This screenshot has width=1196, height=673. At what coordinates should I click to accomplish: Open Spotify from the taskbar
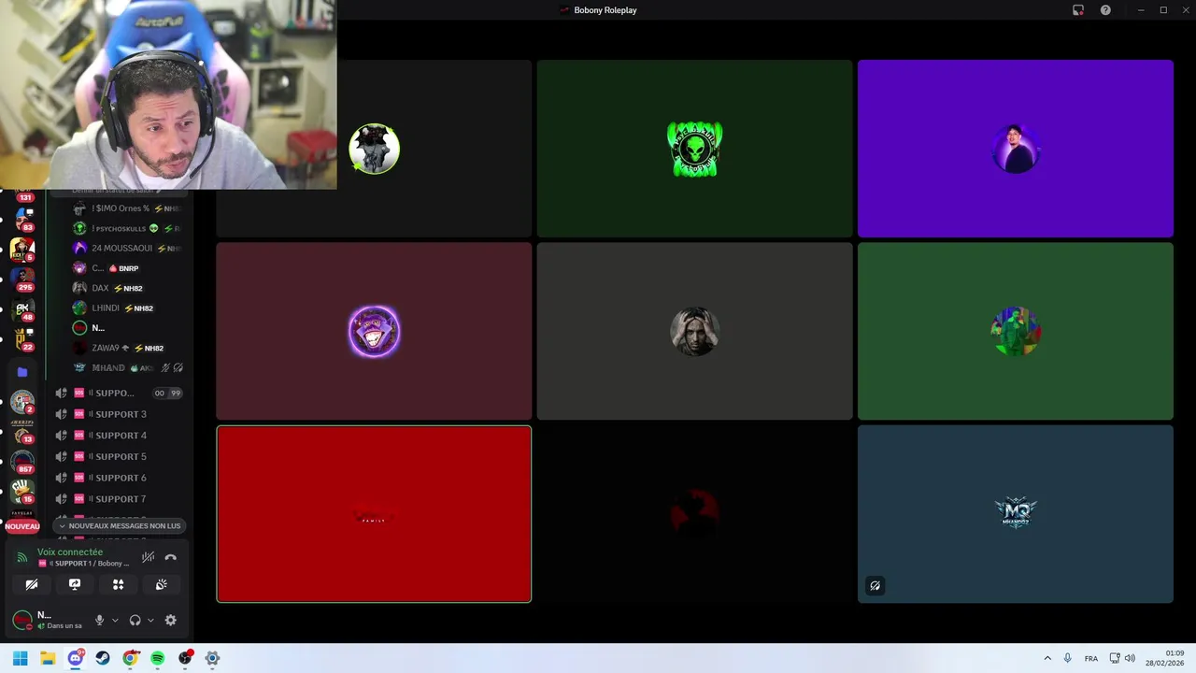click(x=158, y=658)
